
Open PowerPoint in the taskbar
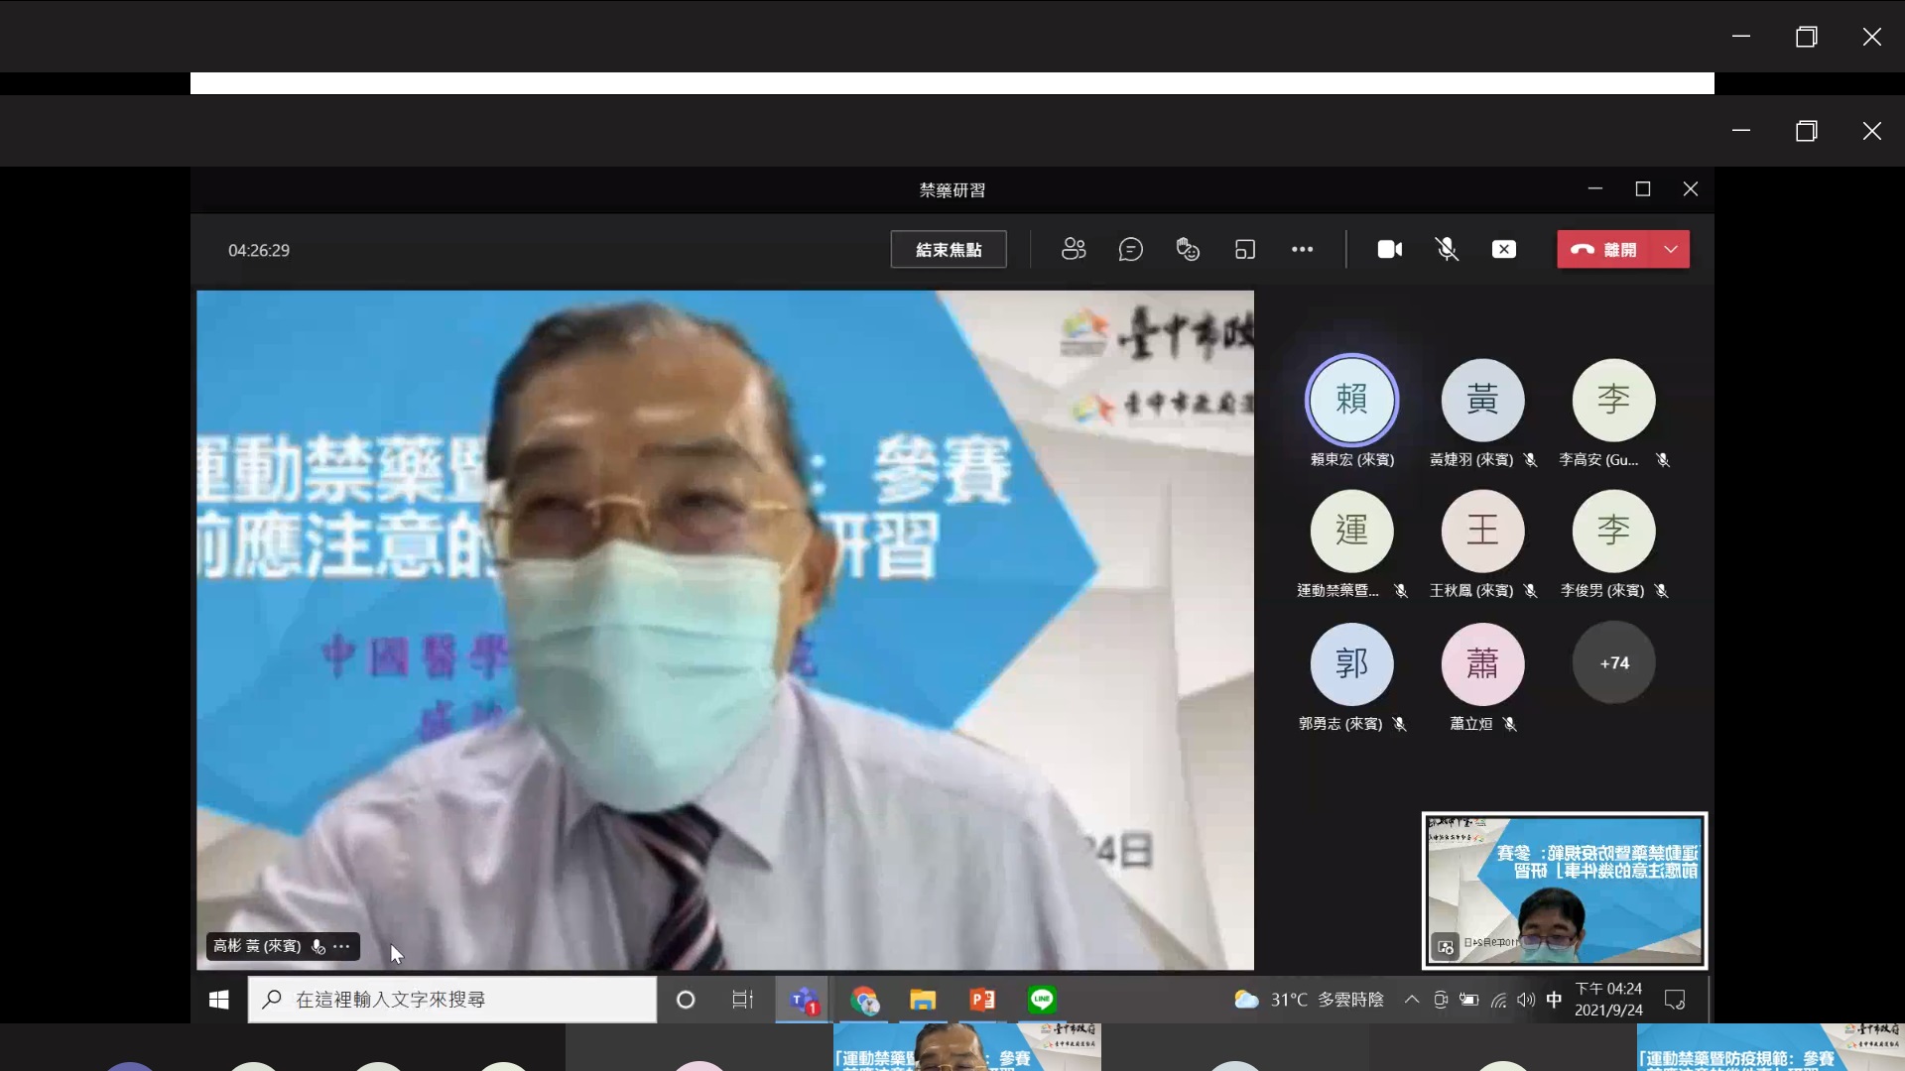982,1000
